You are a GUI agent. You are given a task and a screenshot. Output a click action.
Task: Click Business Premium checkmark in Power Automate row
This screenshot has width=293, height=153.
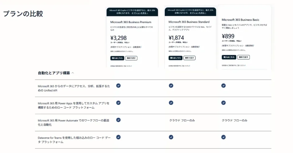click(118, 120)
